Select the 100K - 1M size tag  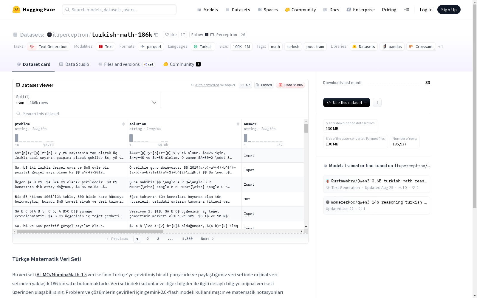point(241,46)
